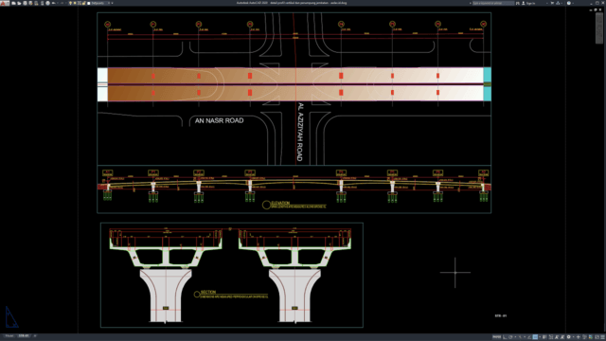The image size is (606, 341).
Task: Toggle Ortho mode in status bar
Action: (505, 337)
